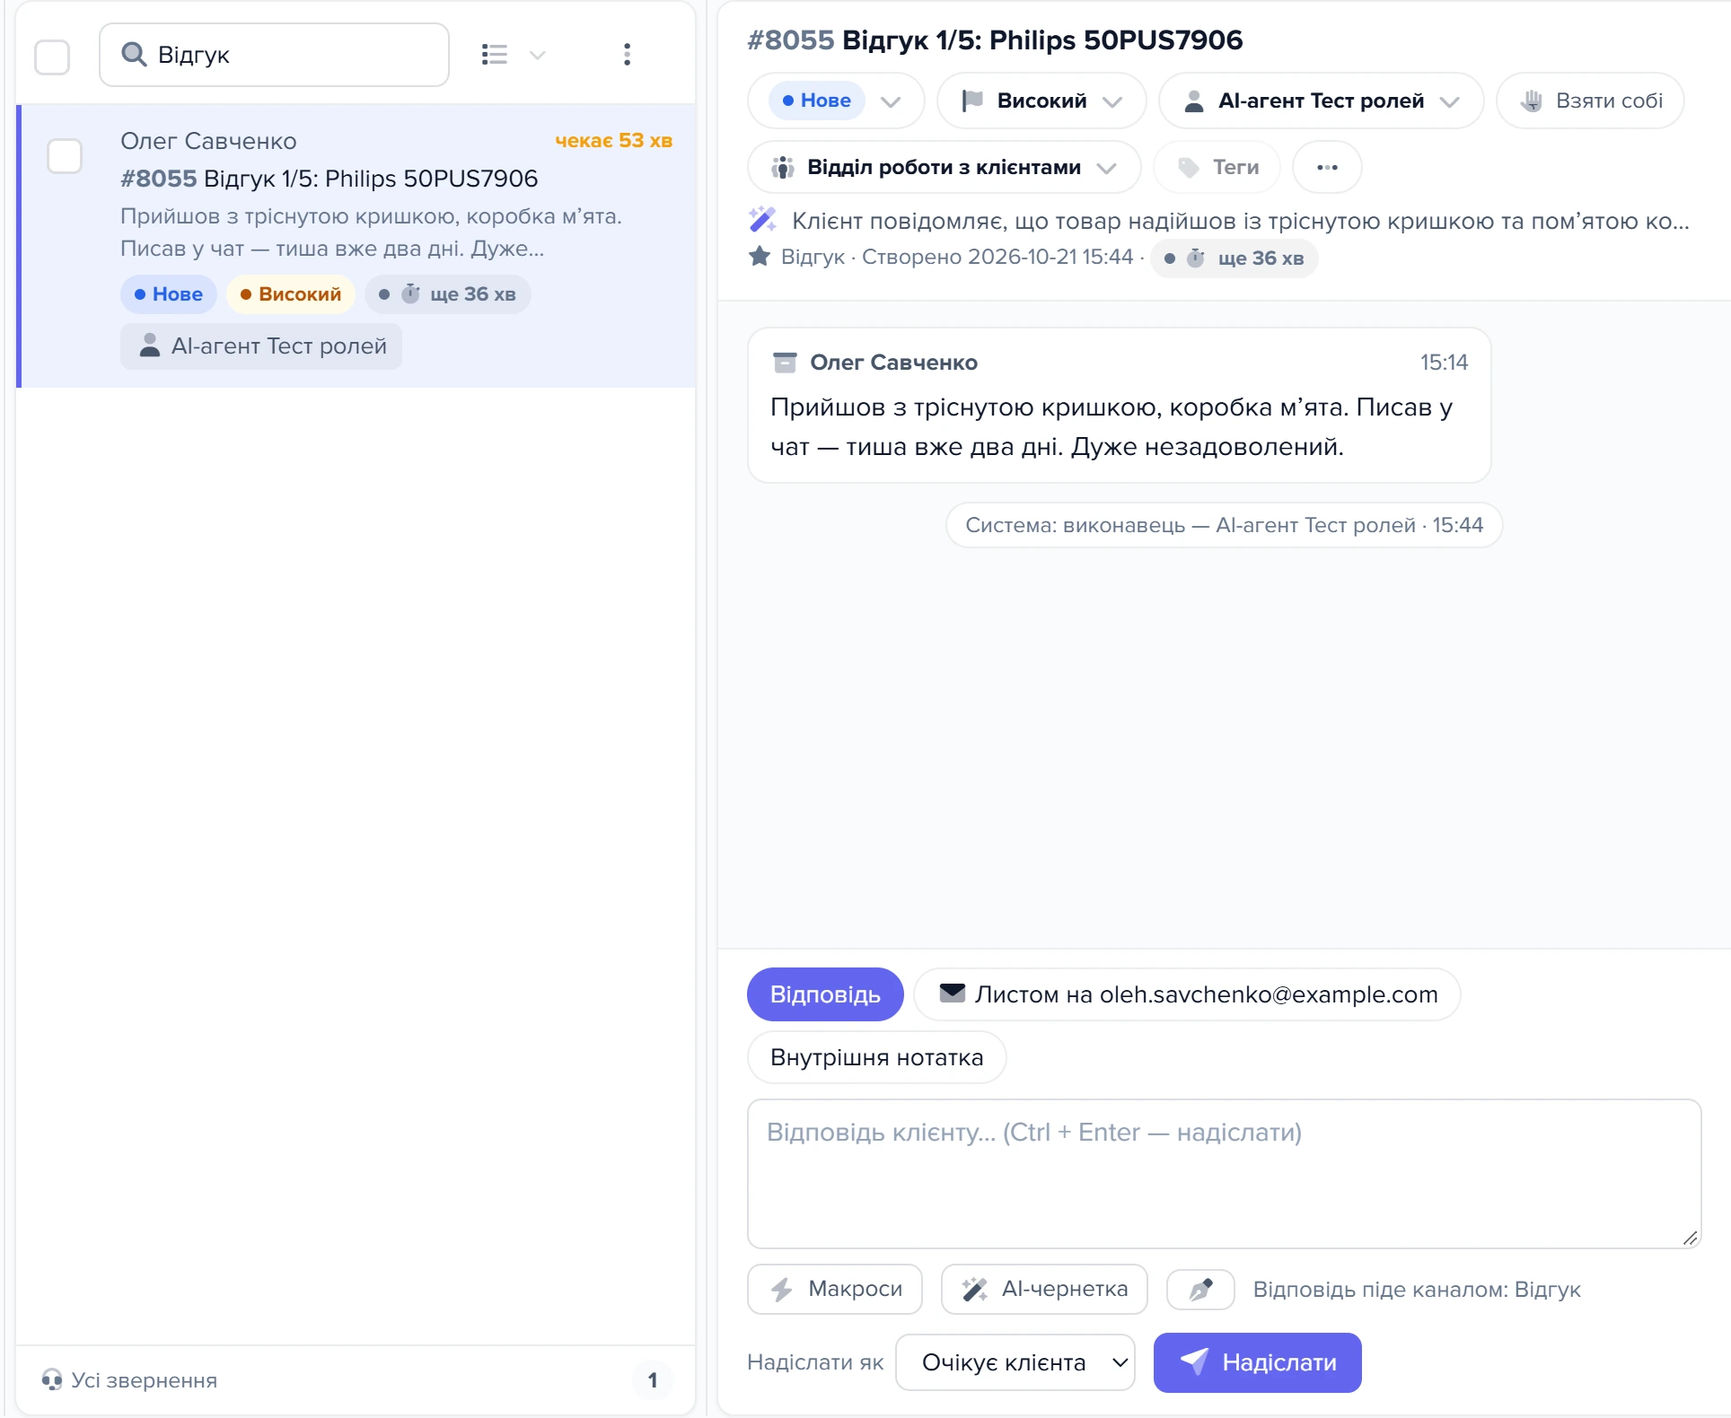Click the Усі звернення footer link

pos(144,1380)
